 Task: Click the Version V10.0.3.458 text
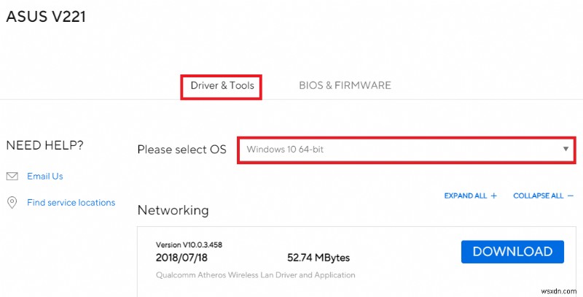(x=188, y=244)
